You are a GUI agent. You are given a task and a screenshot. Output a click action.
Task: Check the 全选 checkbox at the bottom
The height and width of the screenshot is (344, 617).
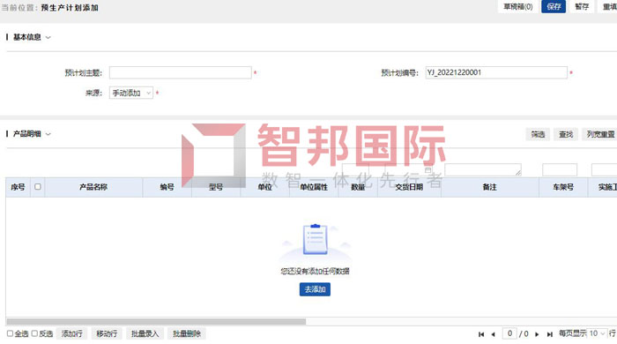tap(11, 333)
